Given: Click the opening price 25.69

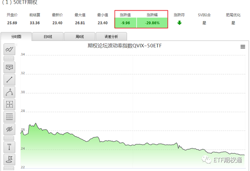Looking at the screenshot, I should [x=12, y=23].
